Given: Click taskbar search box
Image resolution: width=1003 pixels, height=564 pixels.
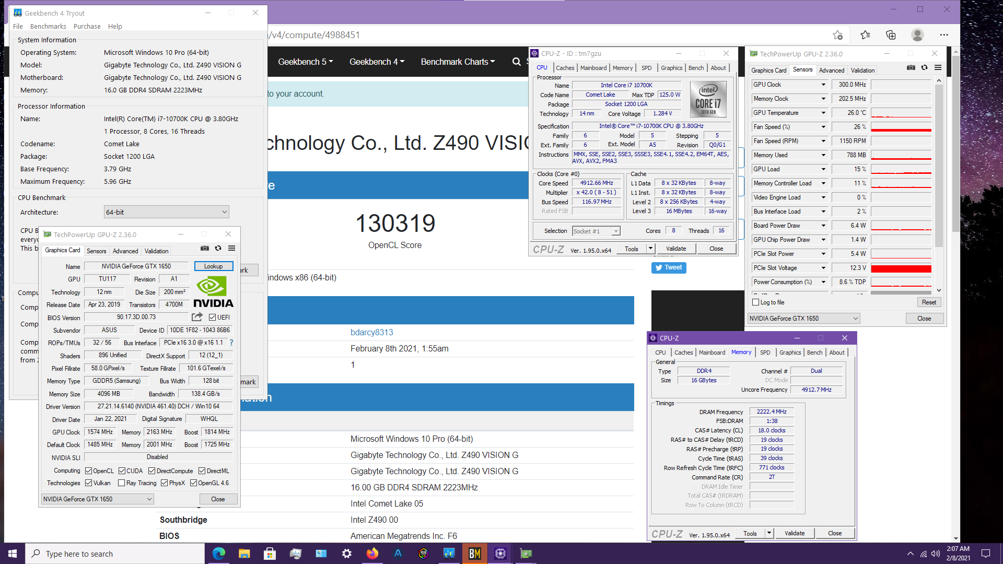Looking at the screenshot, I should [115, 554].
